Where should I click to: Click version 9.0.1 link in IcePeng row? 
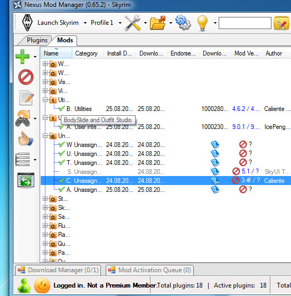pyautogui.click(x=246, y=127)
